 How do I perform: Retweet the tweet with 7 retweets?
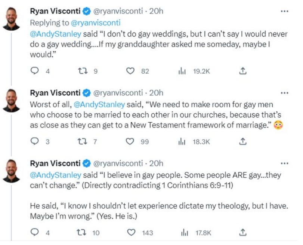(x=82, y=141)
